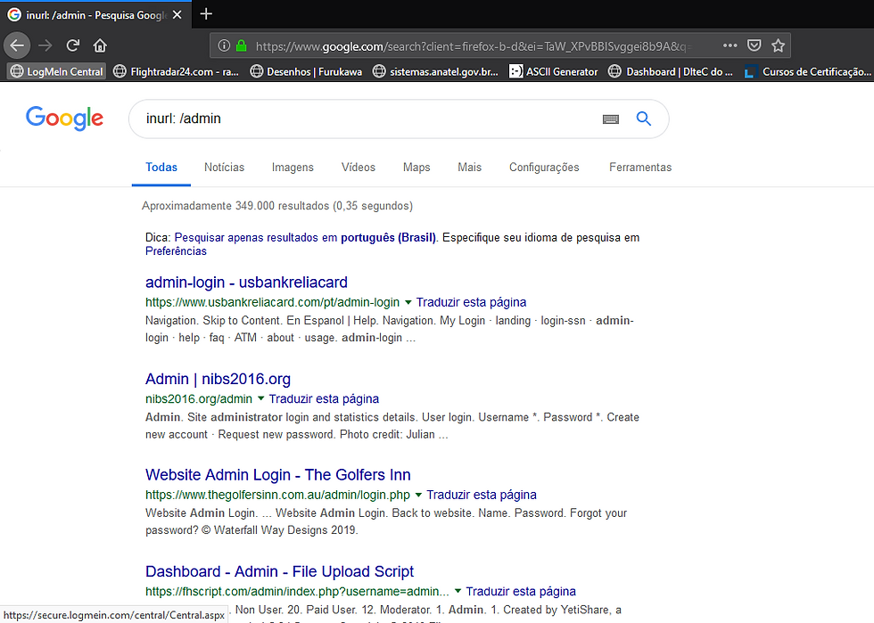Click Traduzir esta página for nibs2016.org
This screenshot has width=874, height=623.
[324, 399]
